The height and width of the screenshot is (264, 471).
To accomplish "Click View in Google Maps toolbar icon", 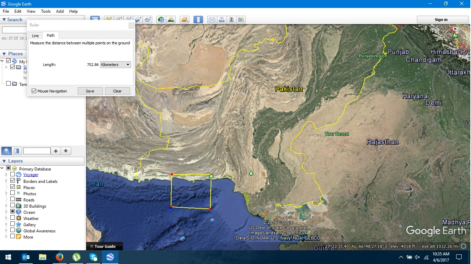I will point(241,20).
